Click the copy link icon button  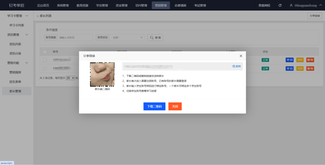pyautogui.click(x=237, y=66)
